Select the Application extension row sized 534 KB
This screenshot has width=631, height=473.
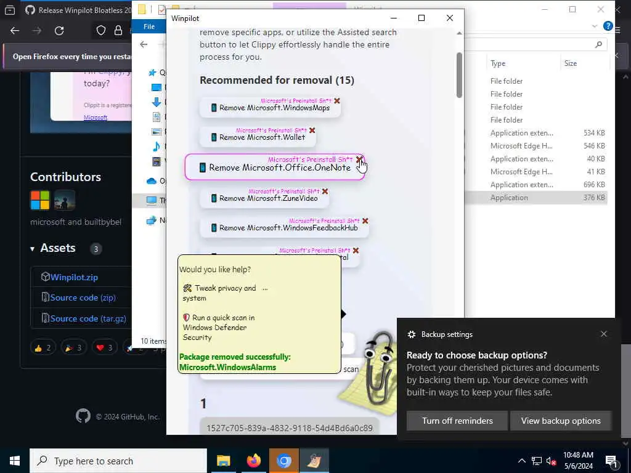pyautogui.click(x=535, y=133)
